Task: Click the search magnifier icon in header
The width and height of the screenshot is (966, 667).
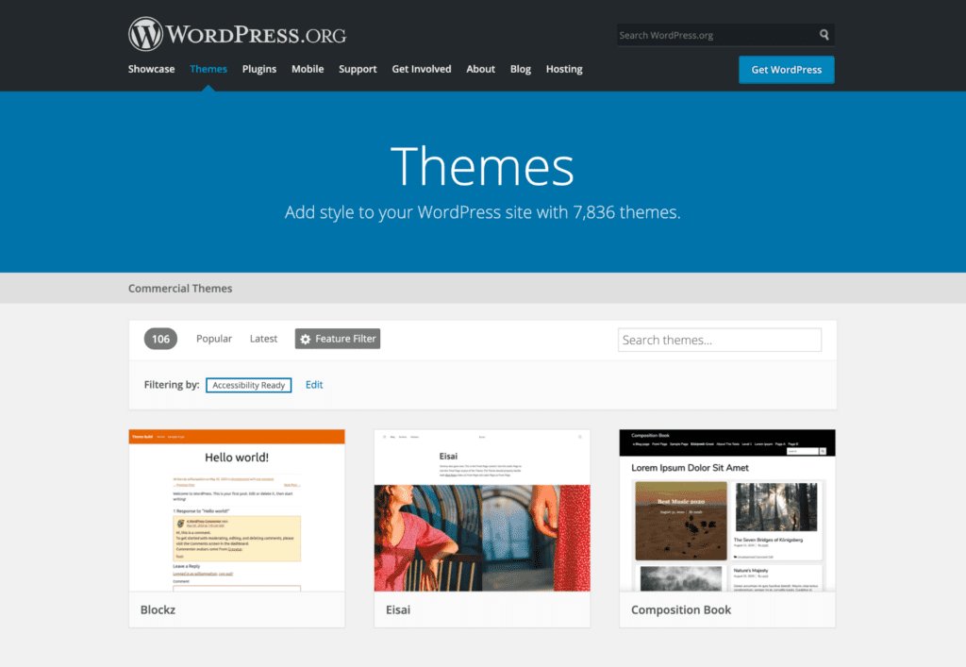Action: click(x=824, y=35)
